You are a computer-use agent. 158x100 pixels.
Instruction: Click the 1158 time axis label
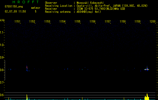click(x=123, y=21)
